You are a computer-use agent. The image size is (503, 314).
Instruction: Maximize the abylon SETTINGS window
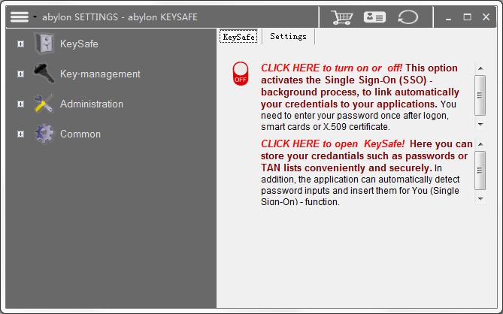468,17
